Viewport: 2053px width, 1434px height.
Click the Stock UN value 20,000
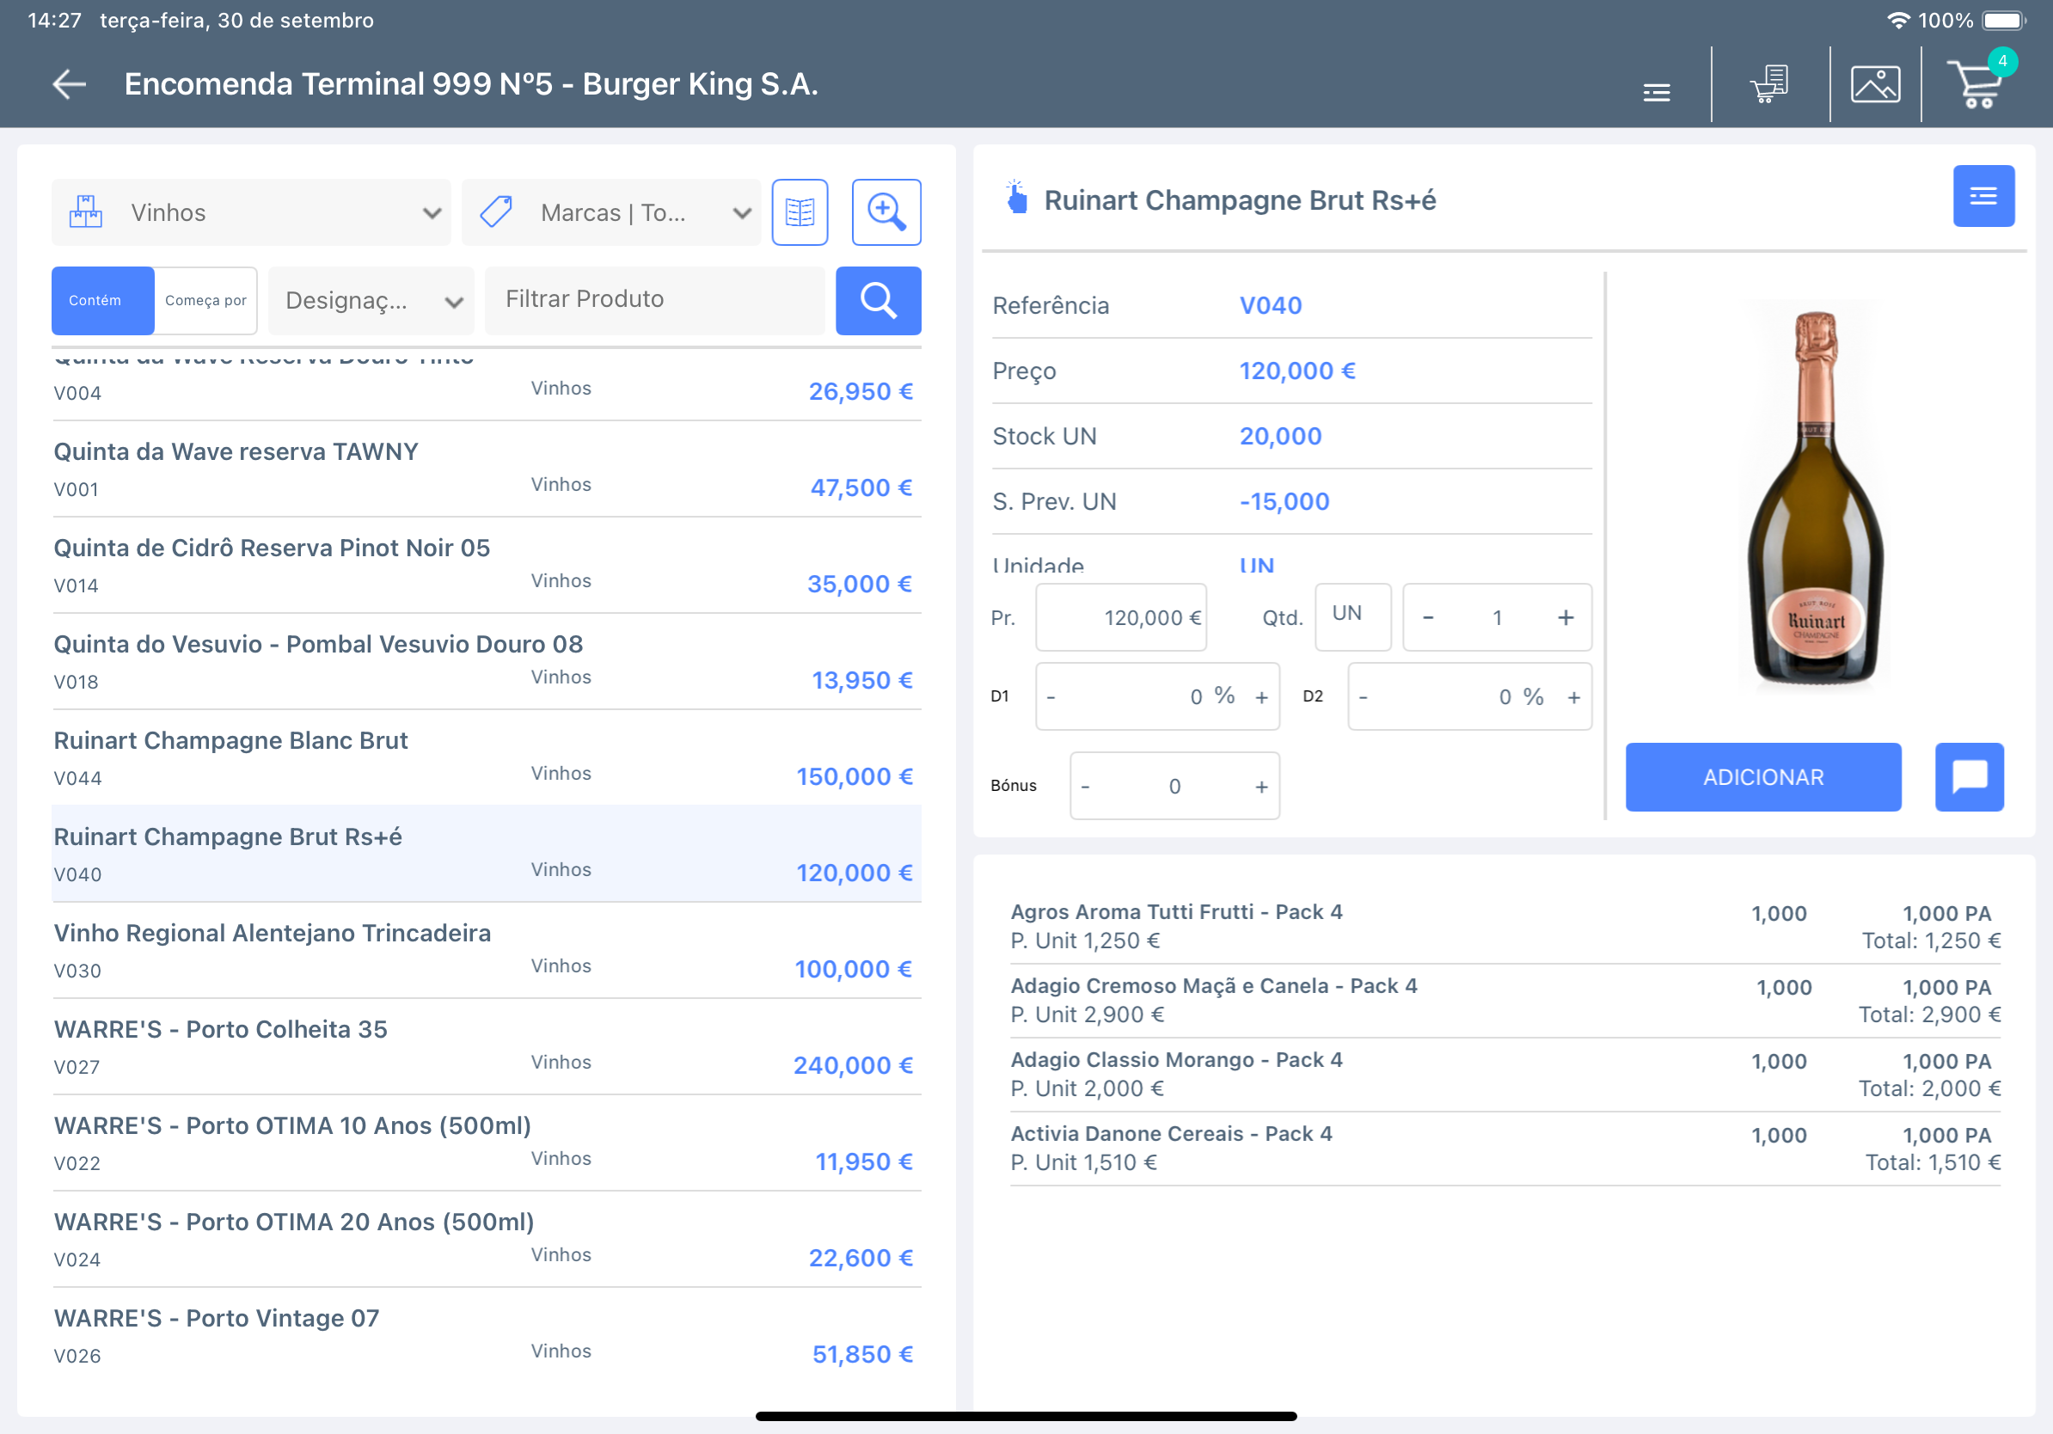point(1279,436)
